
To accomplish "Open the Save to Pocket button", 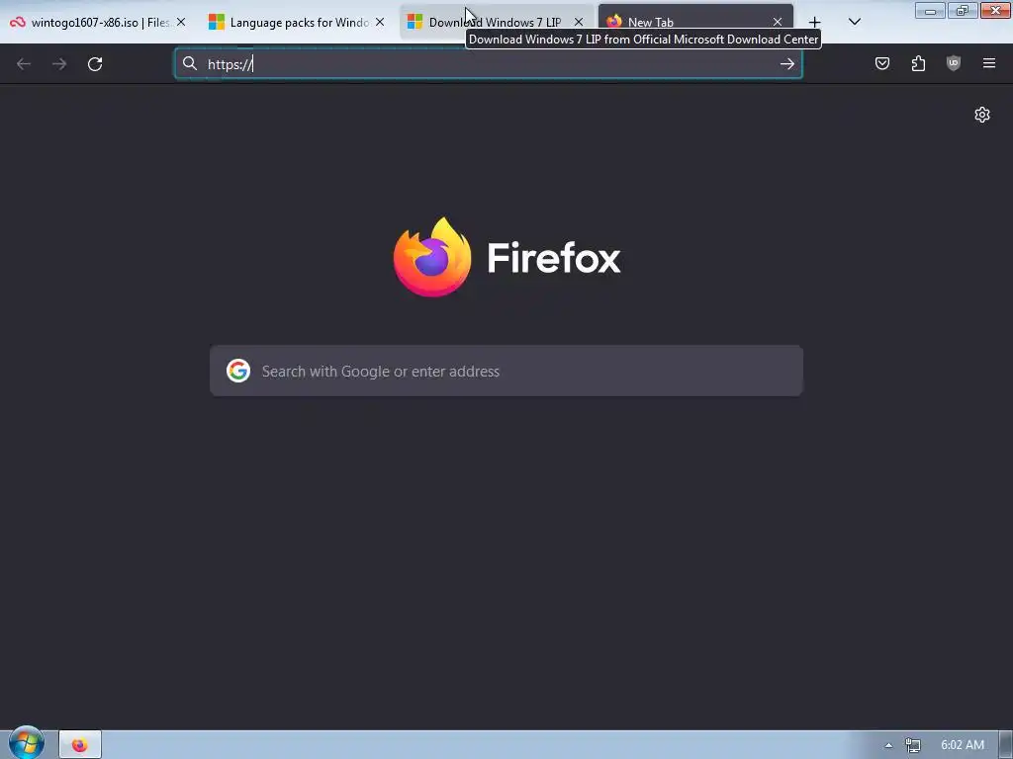I will 881,63.
